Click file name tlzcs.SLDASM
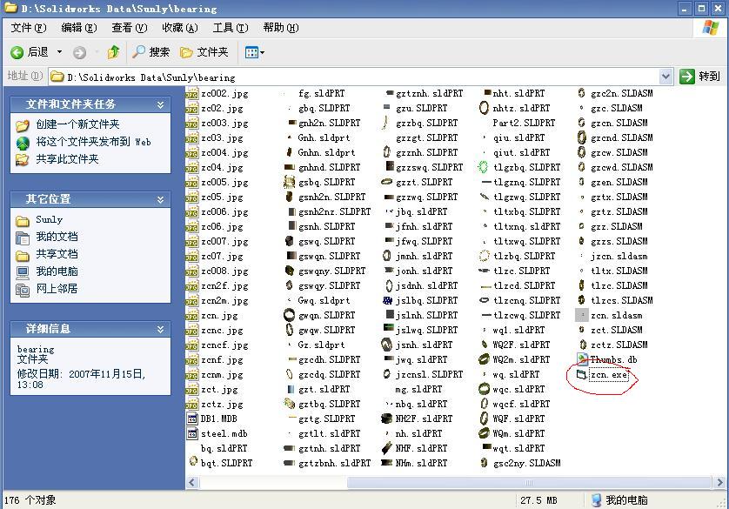 coord(622,300)
